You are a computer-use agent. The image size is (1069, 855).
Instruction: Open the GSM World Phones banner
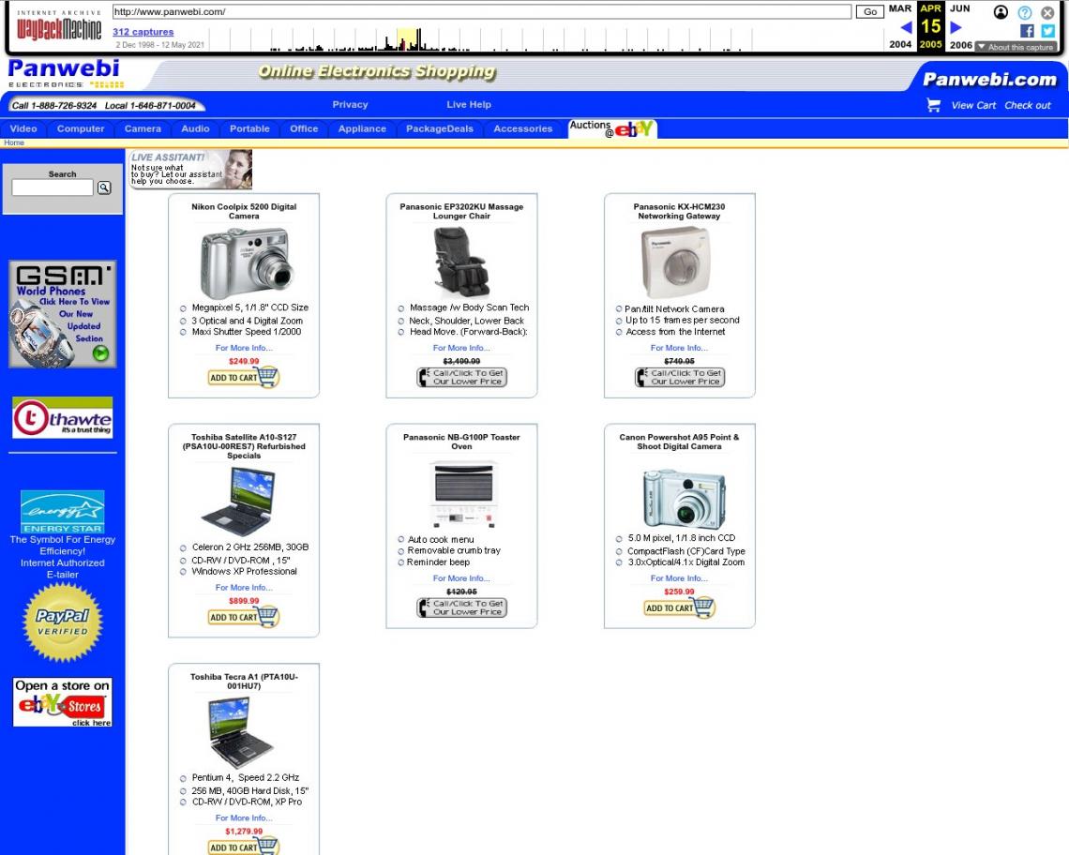(x=63, y=314)
